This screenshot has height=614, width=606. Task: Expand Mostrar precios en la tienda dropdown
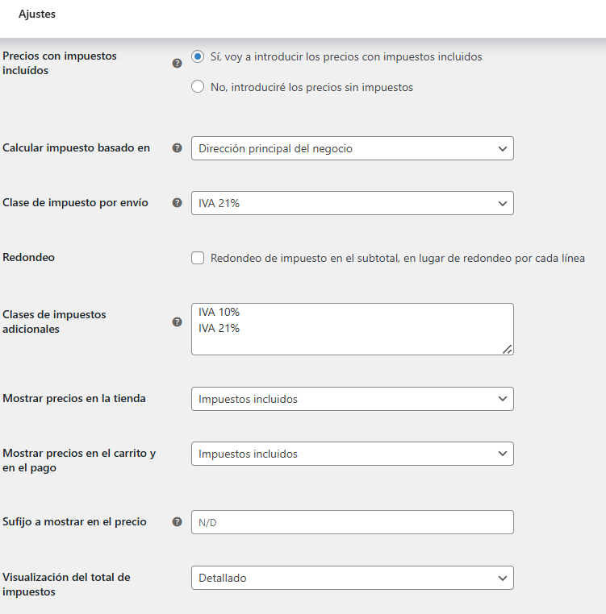point(353,399)
